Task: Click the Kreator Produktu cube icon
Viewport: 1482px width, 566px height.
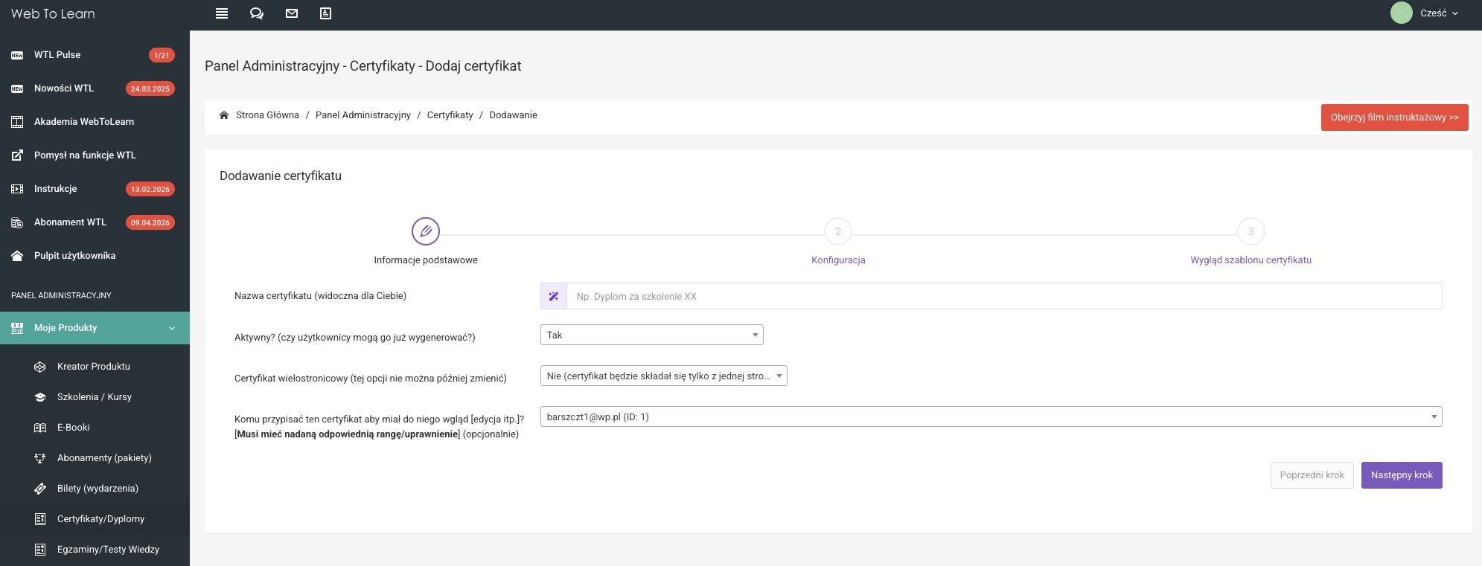Action: click(40, 367)
